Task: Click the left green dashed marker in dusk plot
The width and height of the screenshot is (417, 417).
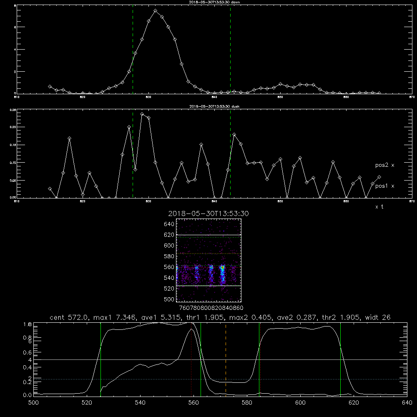Action: 133,153
